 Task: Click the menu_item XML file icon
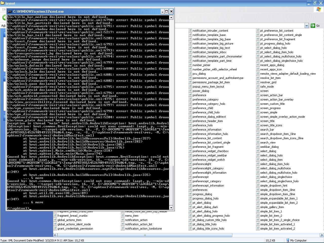pos(123,216)
